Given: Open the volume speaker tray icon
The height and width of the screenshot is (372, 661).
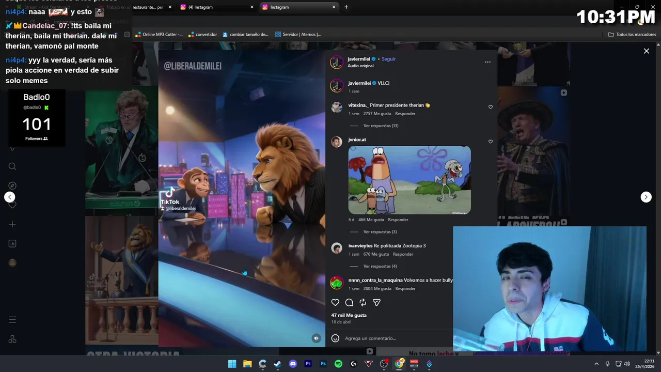Looking at the screenshot, I should tap(626, 364).
